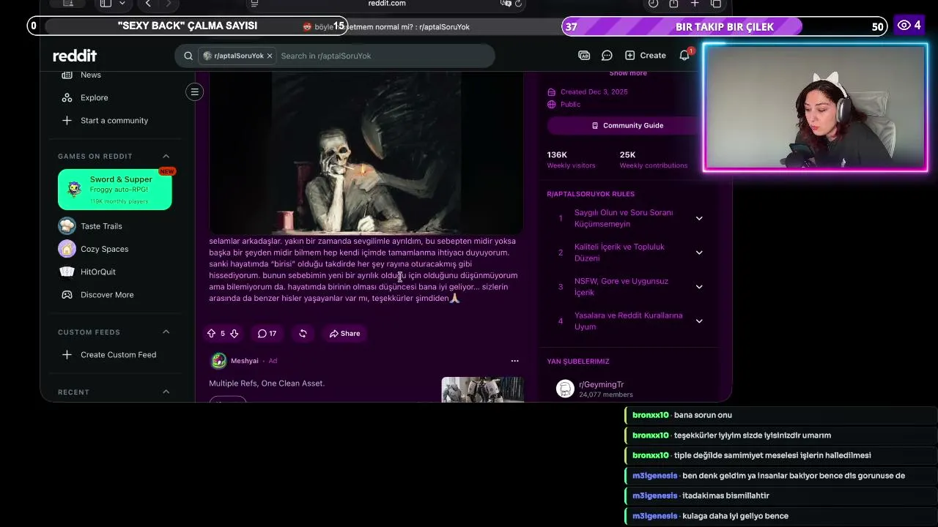
Task: Open the r/GeymingTr community link
Action: pos(602,384)
